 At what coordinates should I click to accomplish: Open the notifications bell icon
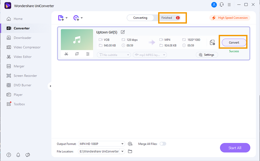[x=18, y=155]
